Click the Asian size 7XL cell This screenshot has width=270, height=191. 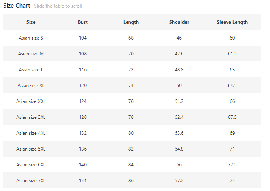[31, 181]
